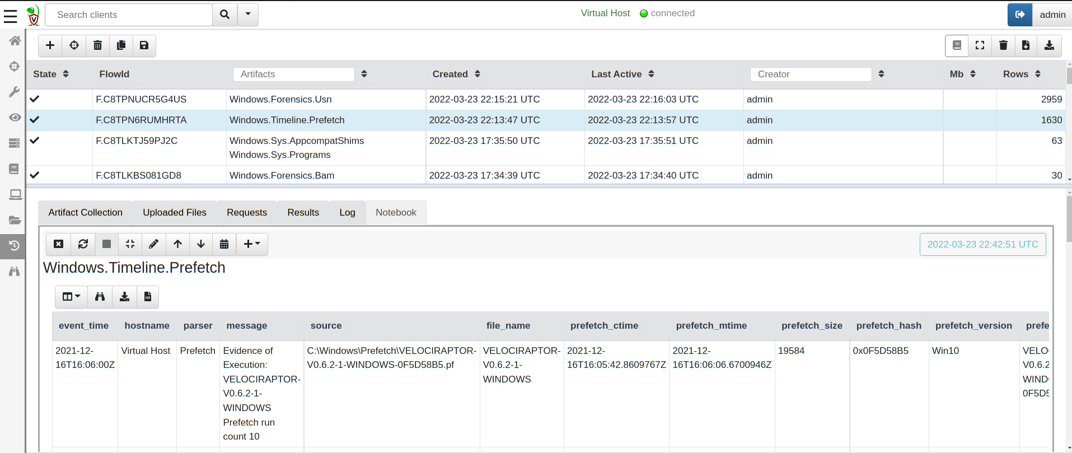Move the notebook cell down with the down arrow
This screenshot has height=453, width=1072.
click(x=201, y=244)
